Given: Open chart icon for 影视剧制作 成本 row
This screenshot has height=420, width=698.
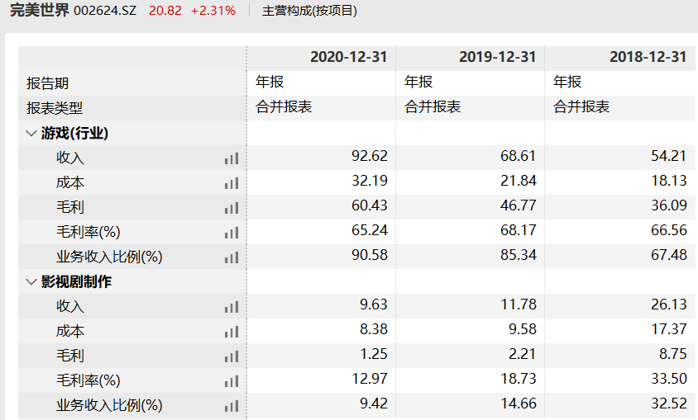Looking at the screenshot, I should point(232,332).
